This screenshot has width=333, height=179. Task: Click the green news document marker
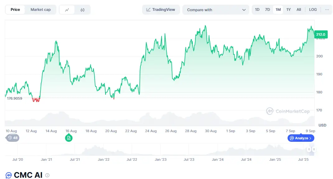coord(69,138)
